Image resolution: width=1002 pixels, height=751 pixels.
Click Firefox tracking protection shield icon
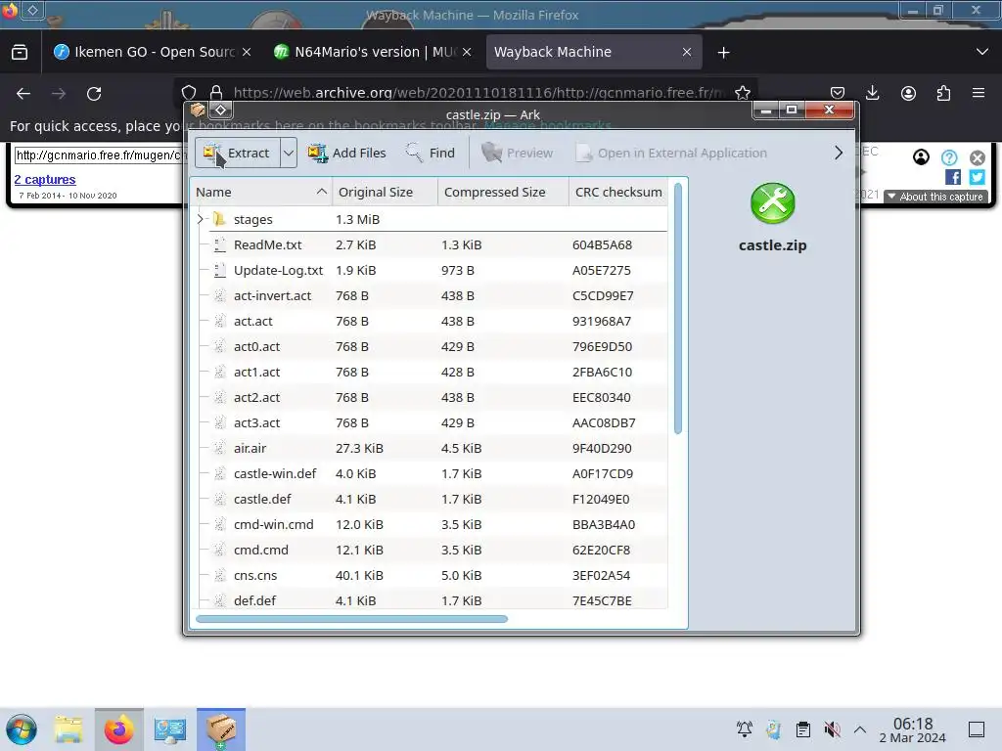[189, 93]
